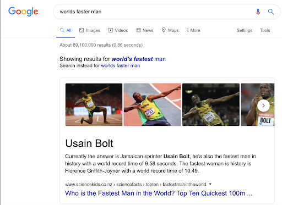
Task: Open the More search categories menu
Action: pos(193,30)
